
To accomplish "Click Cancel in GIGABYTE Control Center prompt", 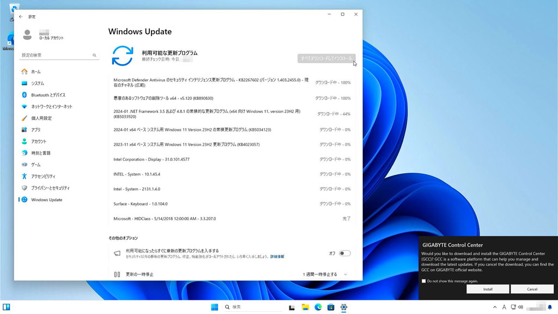I will [532, 289].
